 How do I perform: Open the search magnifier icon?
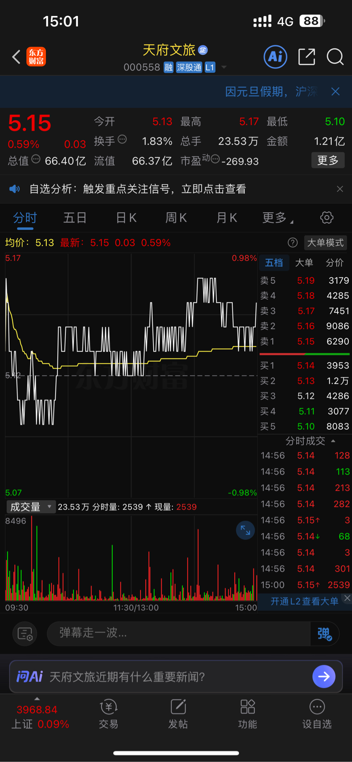pos(335,57)
